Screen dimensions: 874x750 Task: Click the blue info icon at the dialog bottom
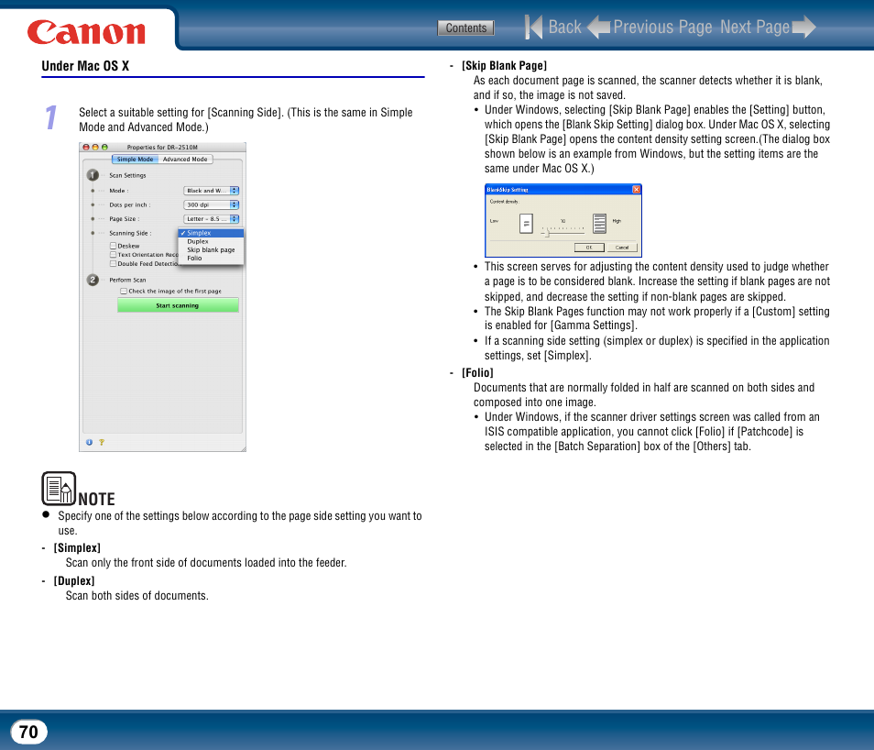pos(89,442)
